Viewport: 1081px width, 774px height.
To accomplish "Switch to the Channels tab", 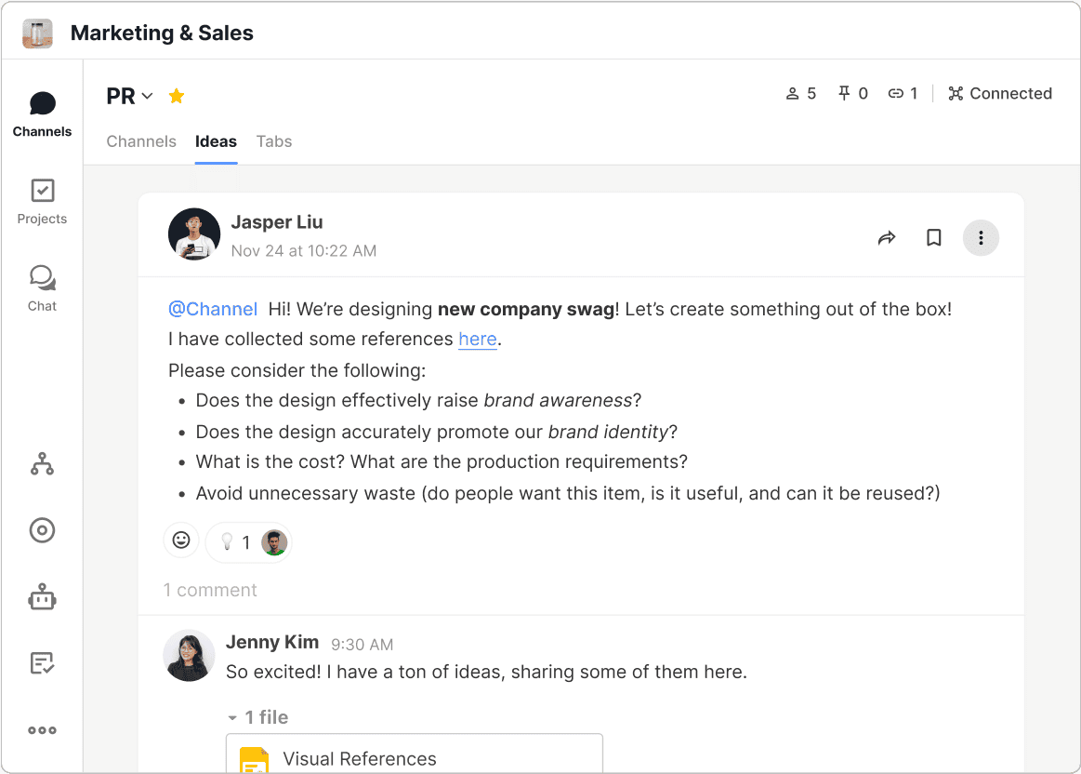I will click(141, 141).
